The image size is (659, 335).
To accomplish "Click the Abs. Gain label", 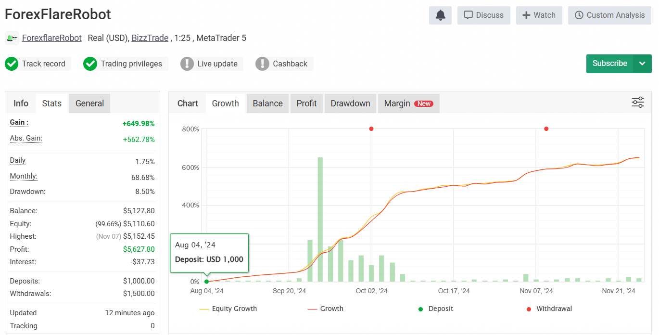I will pyautogui.click(x=26, y=138).
